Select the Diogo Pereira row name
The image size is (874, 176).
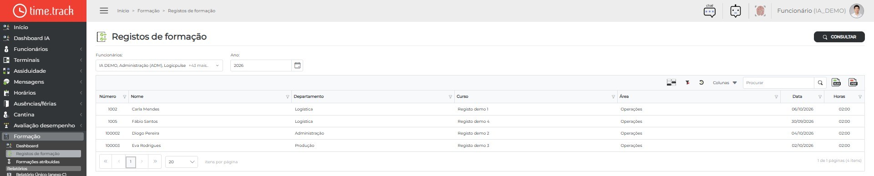coord(146,133)
